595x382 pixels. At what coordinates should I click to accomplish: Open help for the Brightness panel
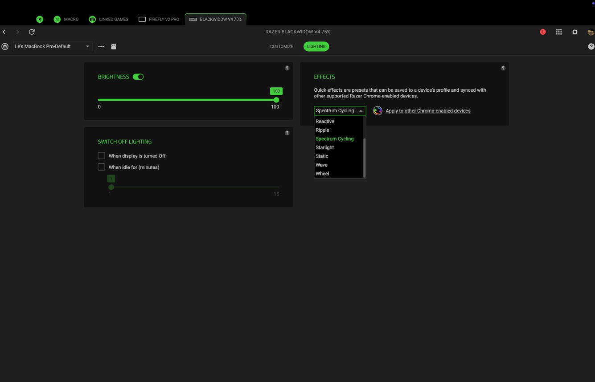[287, 68]
